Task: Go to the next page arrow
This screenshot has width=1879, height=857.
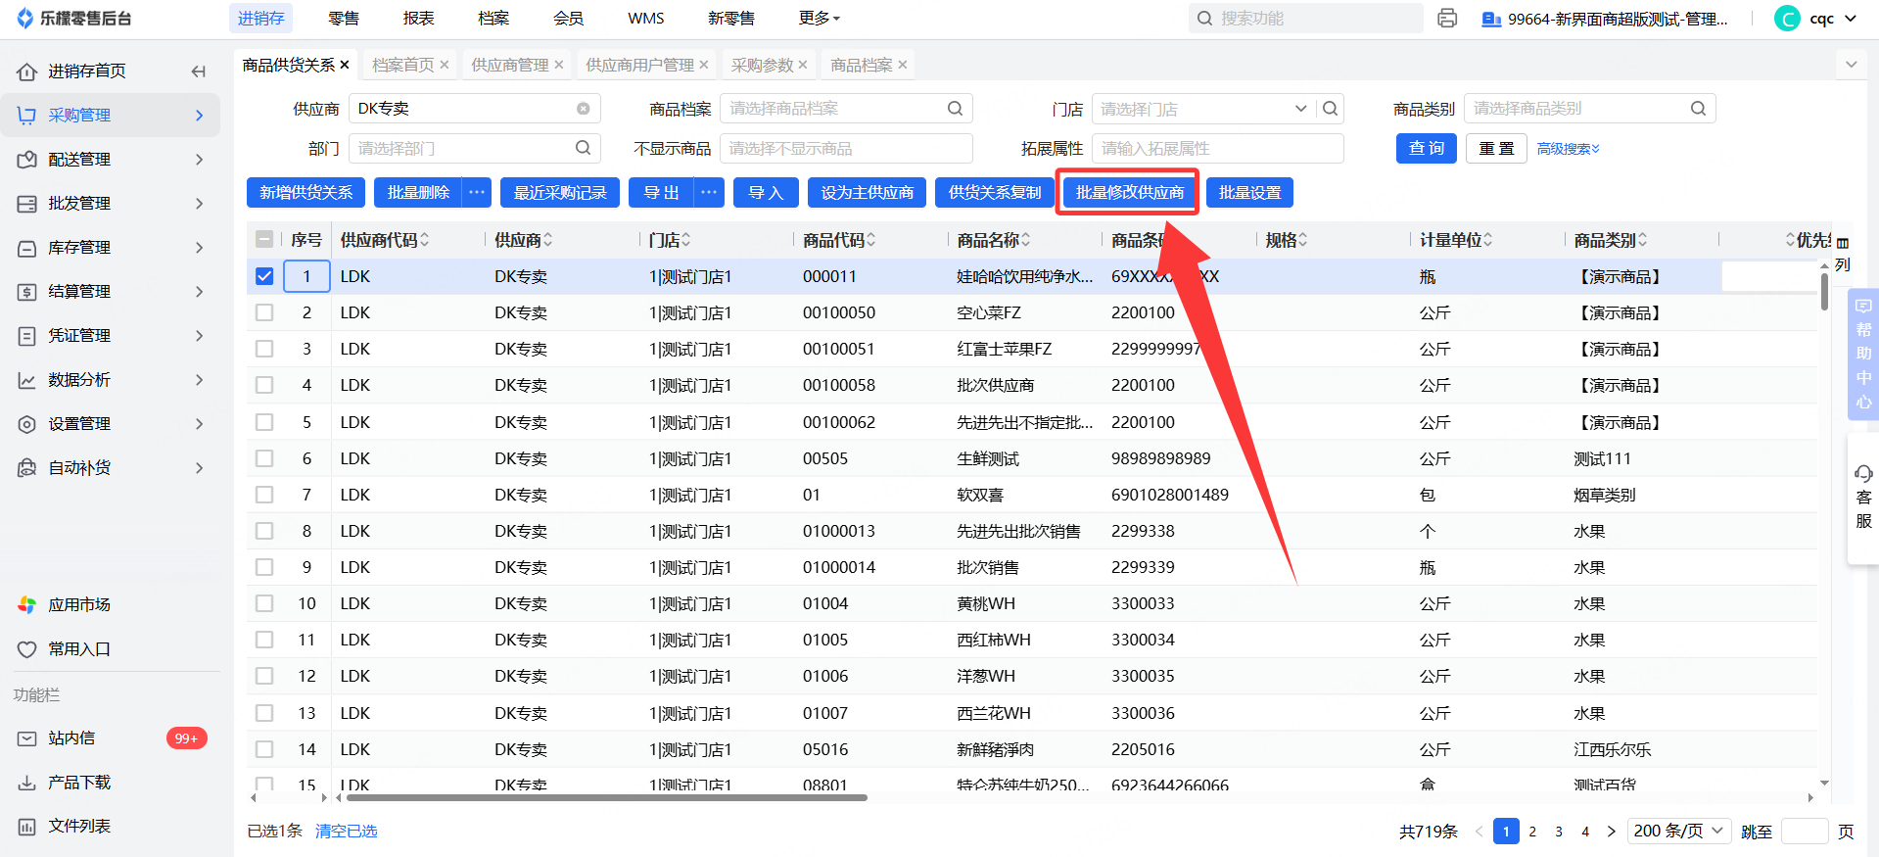Action: (x=1612, y=832)
